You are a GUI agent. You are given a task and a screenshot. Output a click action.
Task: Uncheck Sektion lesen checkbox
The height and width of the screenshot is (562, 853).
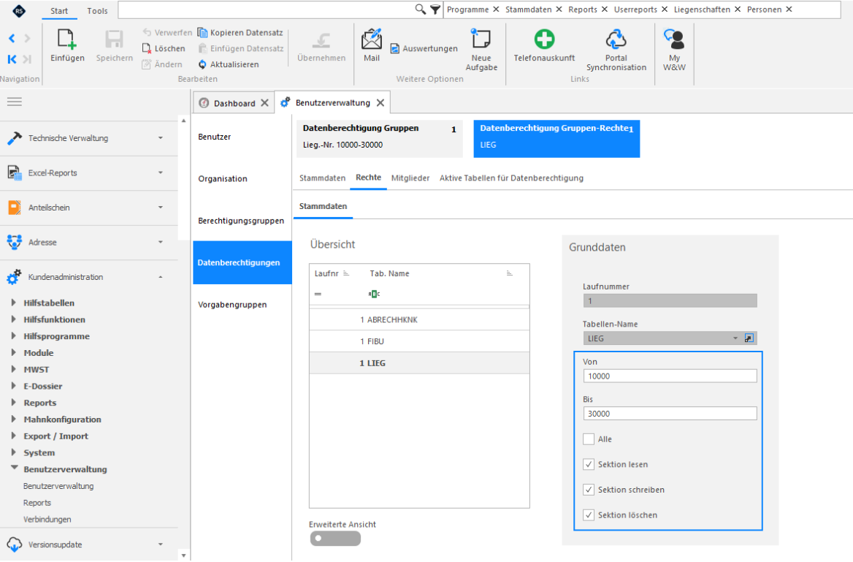coord(589,464)
